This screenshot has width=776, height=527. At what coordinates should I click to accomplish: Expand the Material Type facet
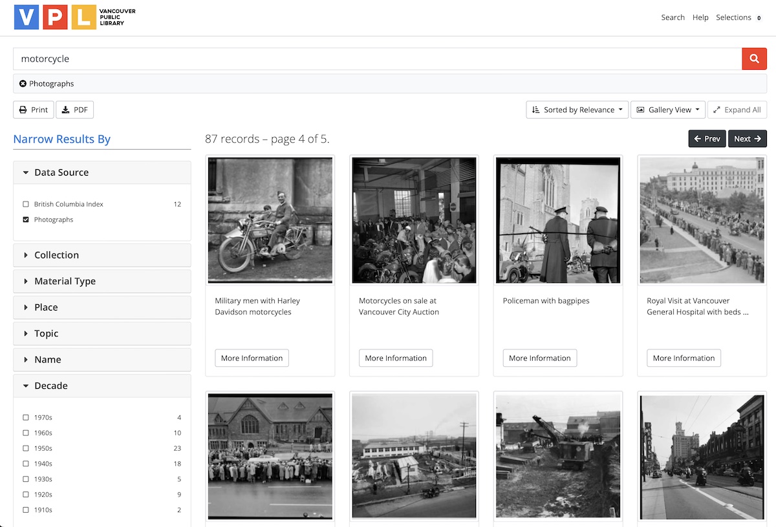(102, 281)
